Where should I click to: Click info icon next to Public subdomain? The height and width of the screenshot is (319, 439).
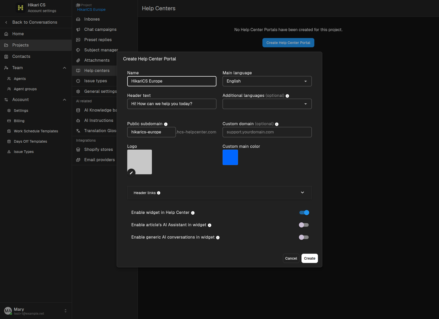[166, 124]
